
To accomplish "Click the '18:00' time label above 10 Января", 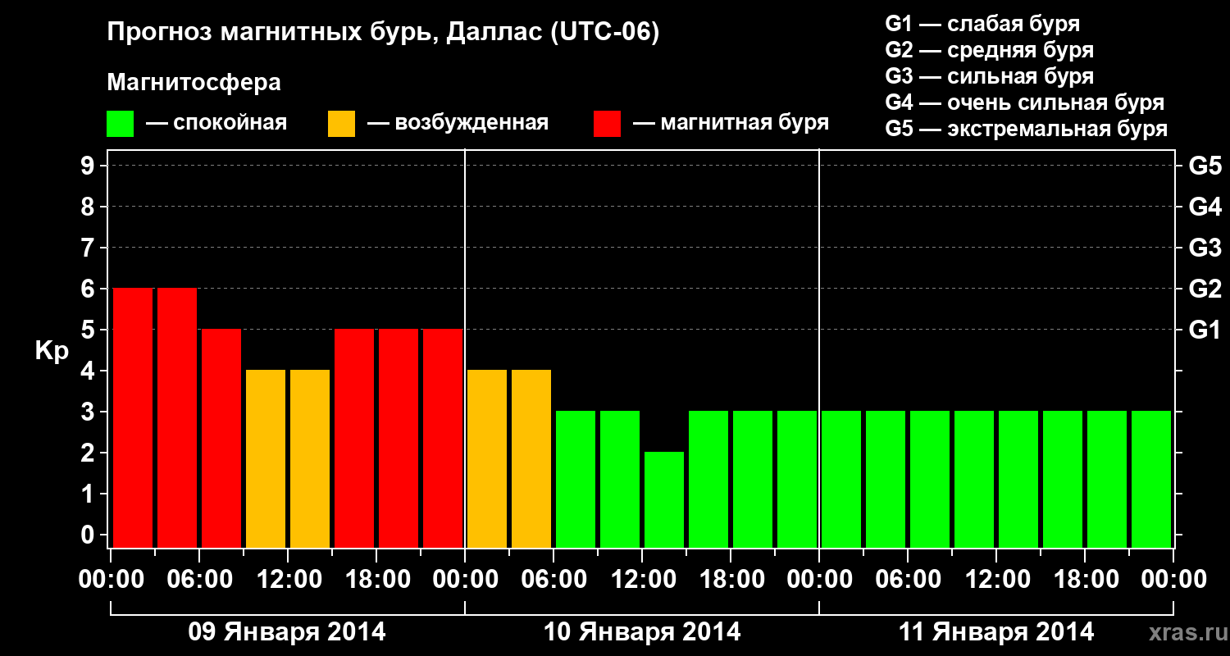I will pos(731,580).
